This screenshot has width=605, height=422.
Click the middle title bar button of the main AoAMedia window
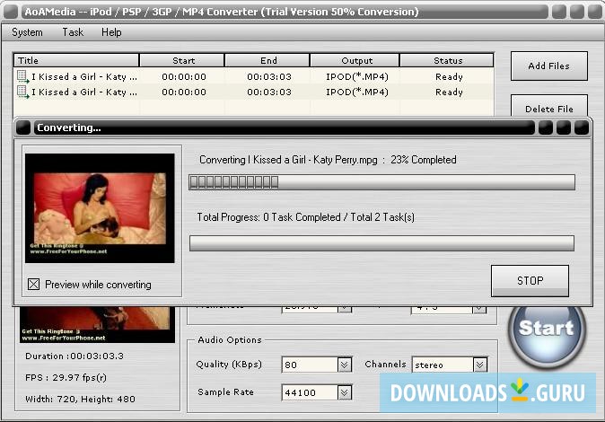pos(577,12)
